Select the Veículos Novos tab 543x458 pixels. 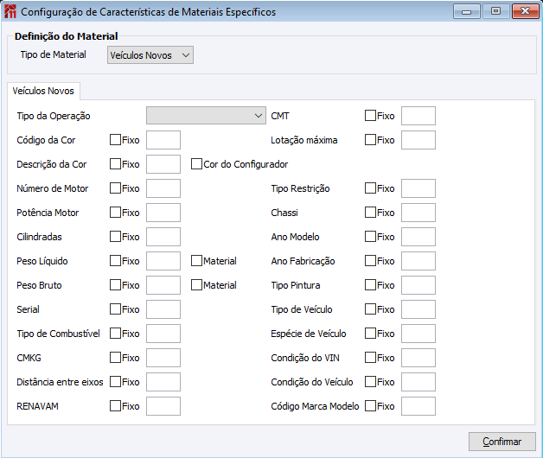pyautogui.click(x=43, y=91)
